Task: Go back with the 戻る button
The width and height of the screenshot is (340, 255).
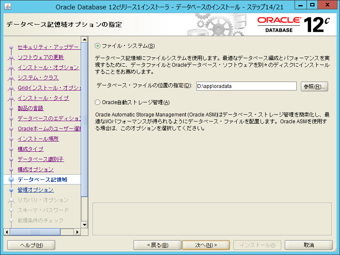Action: click(x=158, y=245)
